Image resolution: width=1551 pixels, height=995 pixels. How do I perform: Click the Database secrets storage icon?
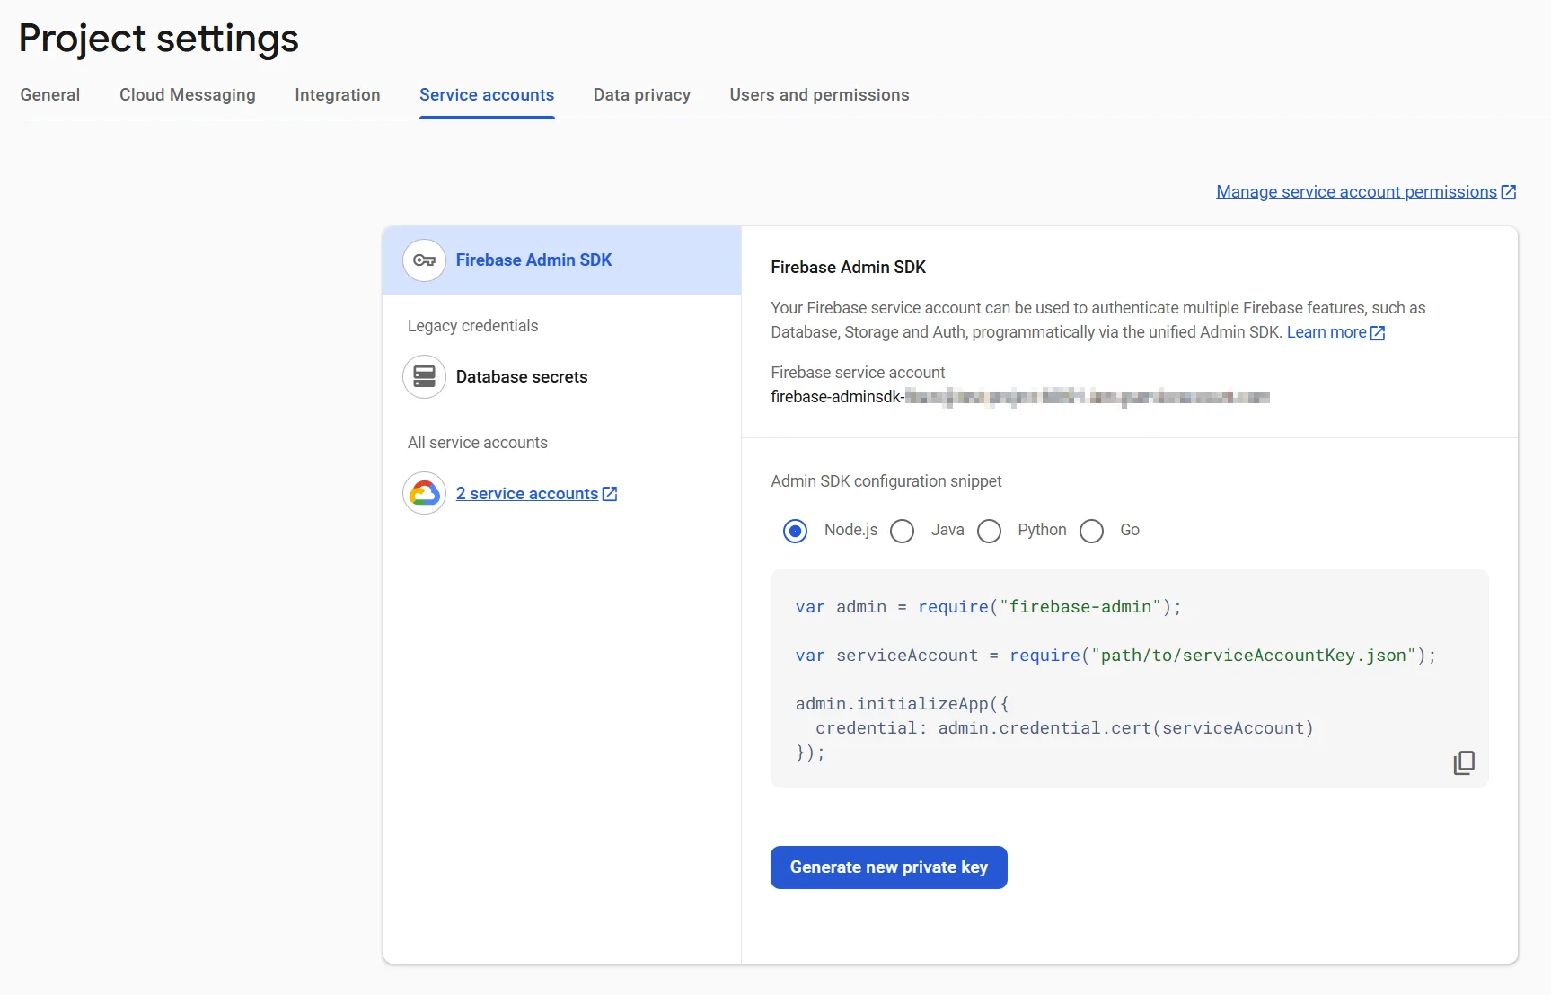point(424,377)
